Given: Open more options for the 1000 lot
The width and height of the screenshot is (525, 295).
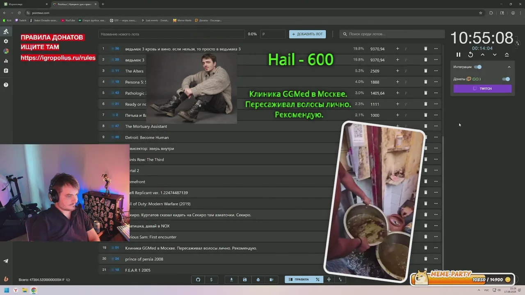Looking at the screenshot, I should tap(436, 115).
